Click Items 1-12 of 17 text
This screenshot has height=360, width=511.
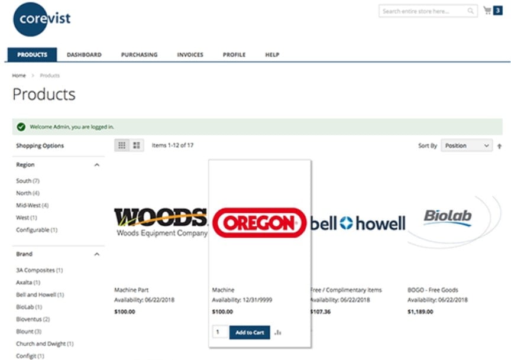[173, 145]
